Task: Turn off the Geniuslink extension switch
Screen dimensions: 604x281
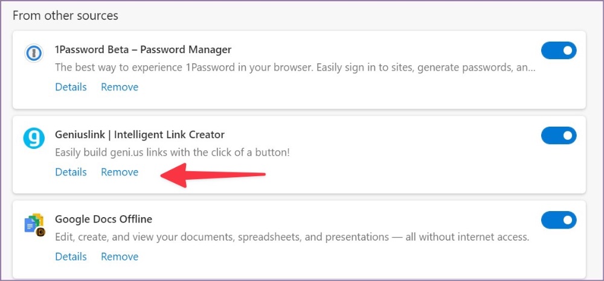Action: (x=559, y=135)
